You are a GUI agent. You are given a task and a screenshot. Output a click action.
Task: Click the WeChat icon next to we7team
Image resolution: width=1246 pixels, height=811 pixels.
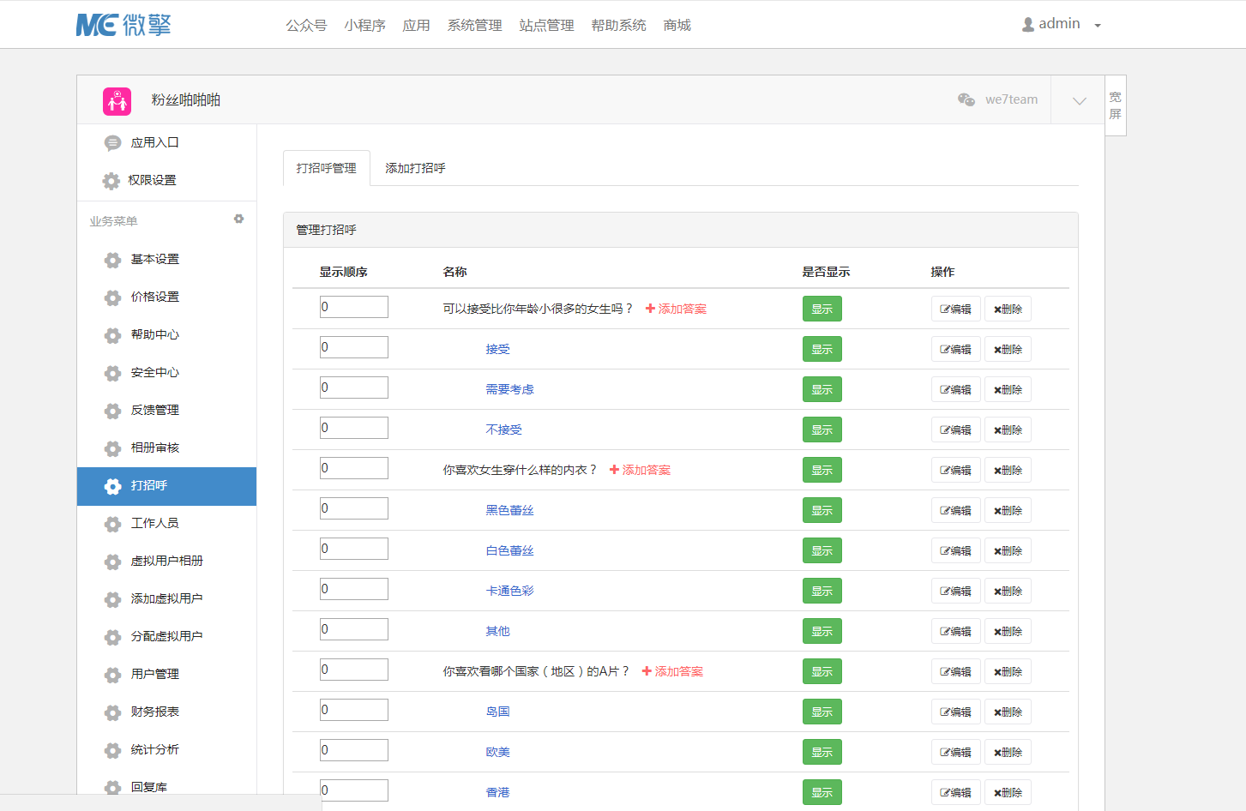(966, 99)
